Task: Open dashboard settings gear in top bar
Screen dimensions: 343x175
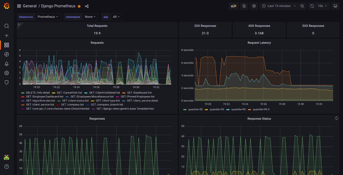Action: pos(254,6)
